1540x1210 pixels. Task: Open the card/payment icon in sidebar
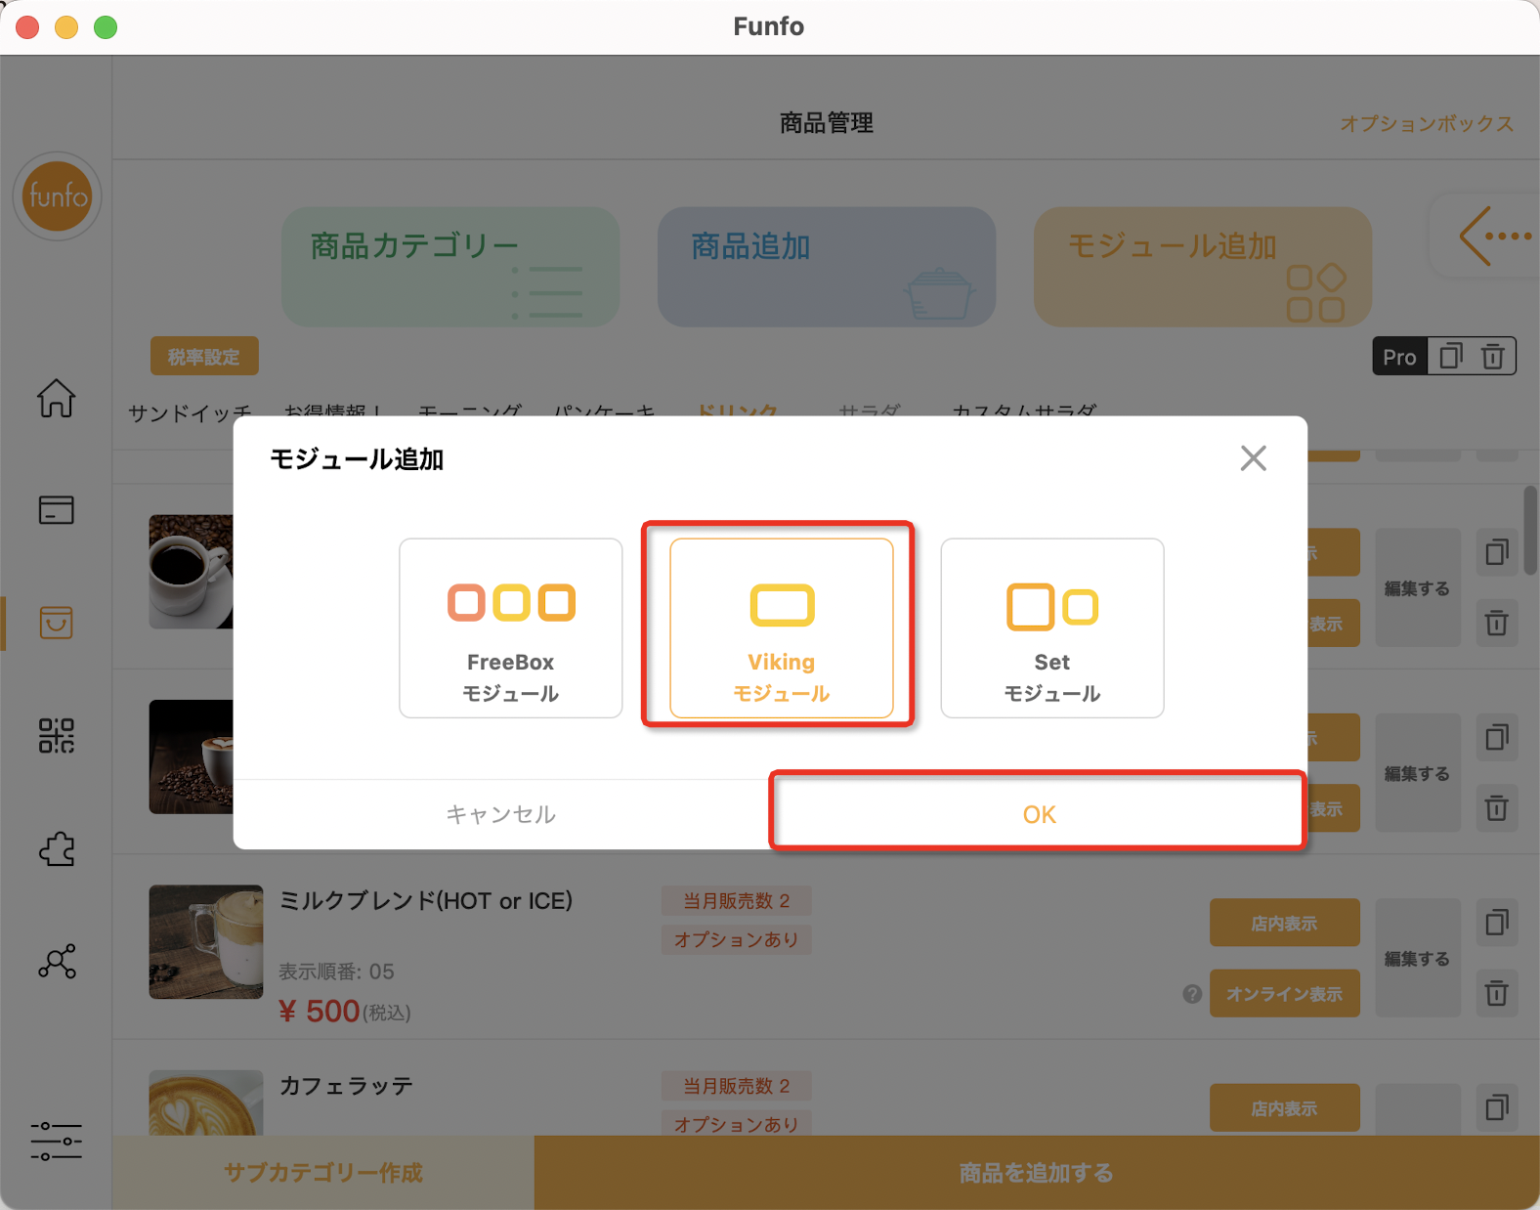tap(56, 510)
